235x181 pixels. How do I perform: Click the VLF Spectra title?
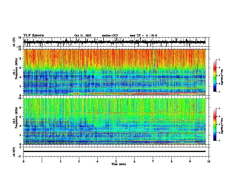[34, 35]
